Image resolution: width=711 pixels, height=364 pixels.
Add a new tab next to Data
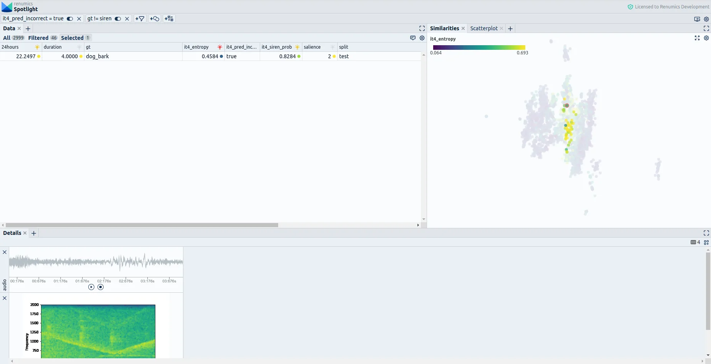28,29
